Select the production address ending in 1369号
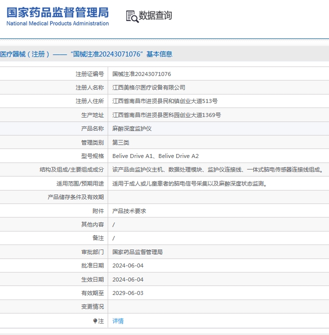Viewport: 329px width, 335px height. pyautogui.click(x=167, y=115)
